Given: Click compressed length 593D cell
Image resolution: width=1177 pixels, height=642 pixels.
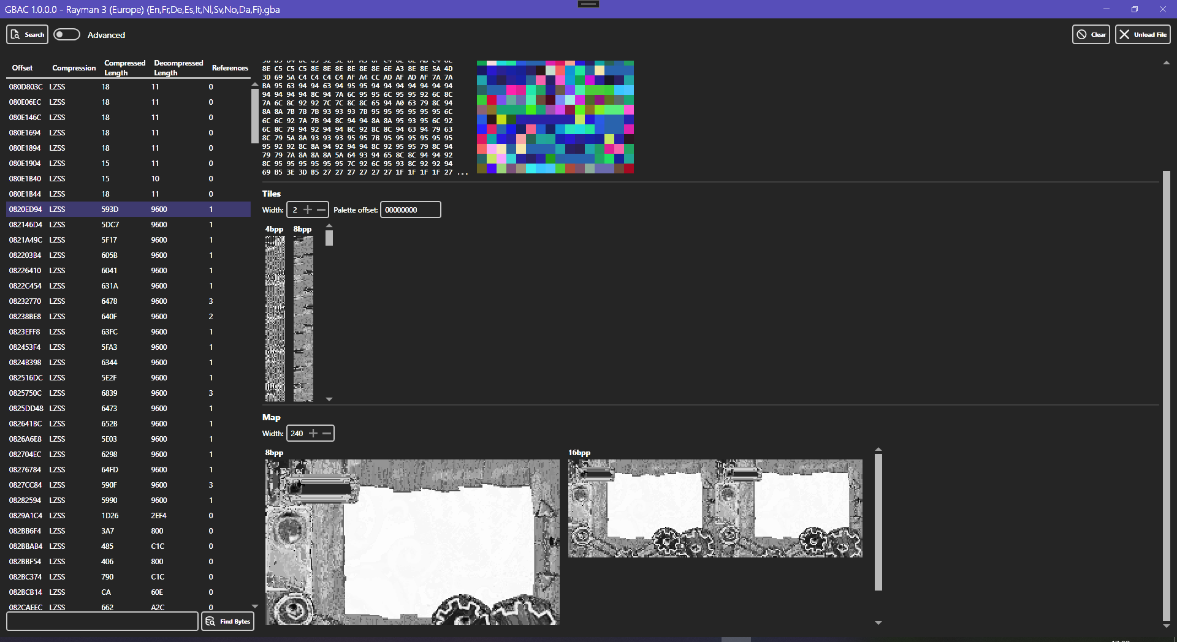Looking at the screenshot, I should pyautogui.click(x=110, y=210).
